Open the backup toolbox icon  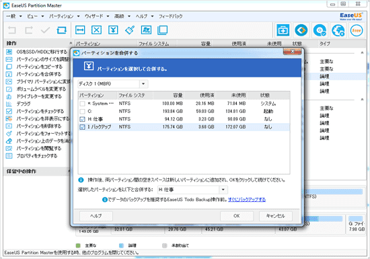tap(283, 30)
